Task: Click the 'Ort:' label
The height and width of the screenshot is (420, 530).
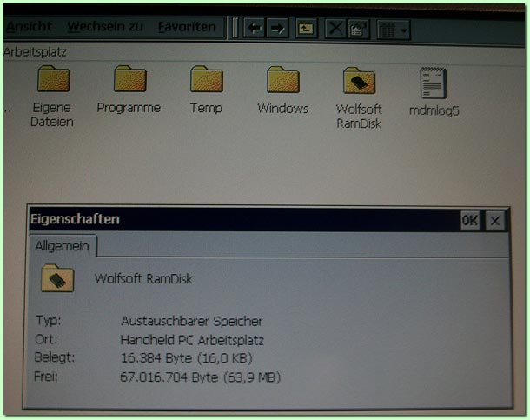Action: pos(46,339)
